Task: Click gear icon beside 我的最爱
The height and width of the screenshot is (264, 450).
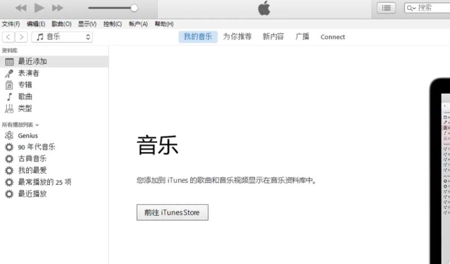Action: (x=9, y=171)
